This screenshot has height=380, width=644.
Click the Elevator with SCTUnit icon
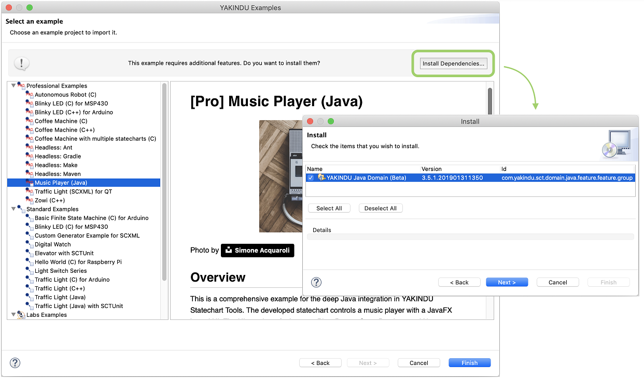point(30,253)
